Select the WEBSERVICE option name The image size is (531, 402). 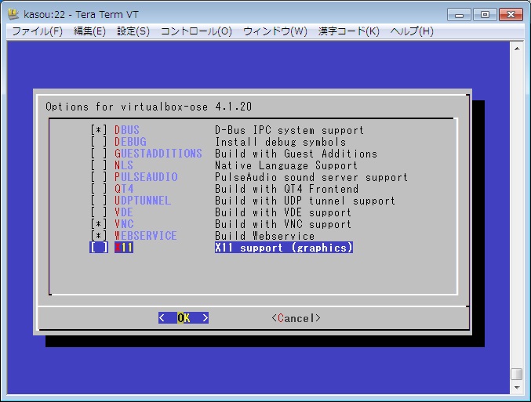tap(146, 236)
